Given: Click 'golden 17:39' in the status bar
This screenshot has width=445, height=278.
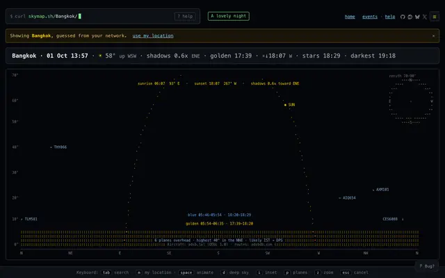Looking at the screenshot, I should pos(231,56).
